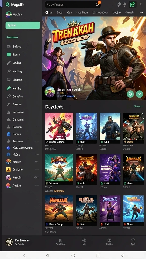
Task: Expand options dots next to Eabors
Action: click(x=37, y=134)
